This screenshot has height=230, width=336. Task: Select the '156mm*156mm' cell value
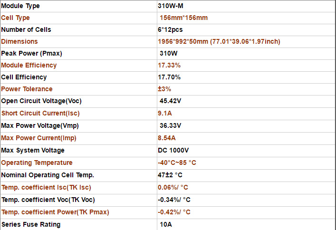[183, 18]
